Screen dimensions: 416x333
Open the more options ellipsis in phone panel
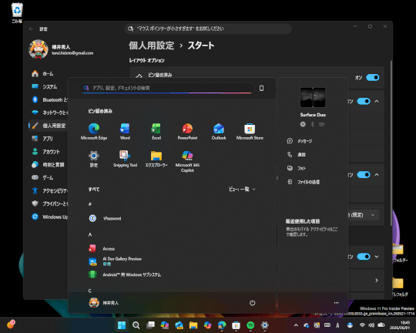337,303
